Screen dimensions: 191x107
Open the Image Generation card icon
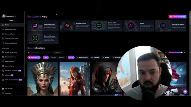[35, 26]
